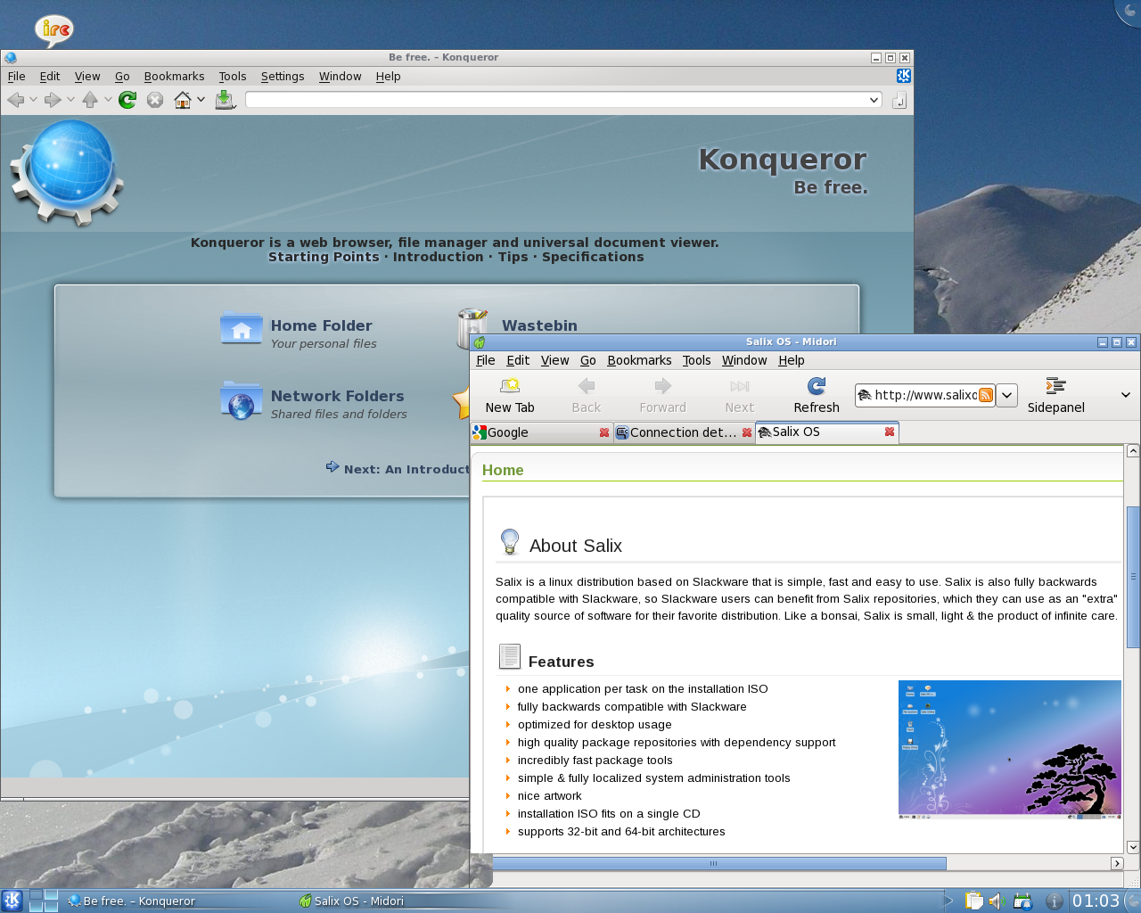Open the Tips link in Konqueror

[513, 257]
